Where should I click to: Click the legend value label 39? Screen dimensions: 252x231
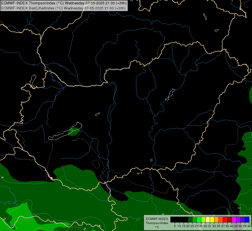point(227,226)
